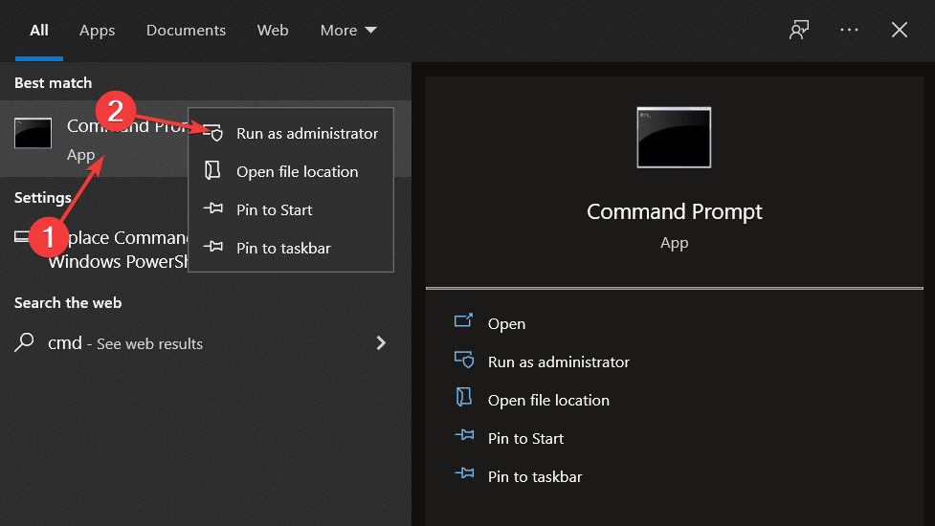Click the search magnifier icon beside cmd
The height and width of the screenshot is (526, 935).
(24, 342)
